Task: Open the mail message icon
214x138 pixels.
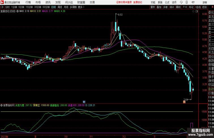Action: 193,2
